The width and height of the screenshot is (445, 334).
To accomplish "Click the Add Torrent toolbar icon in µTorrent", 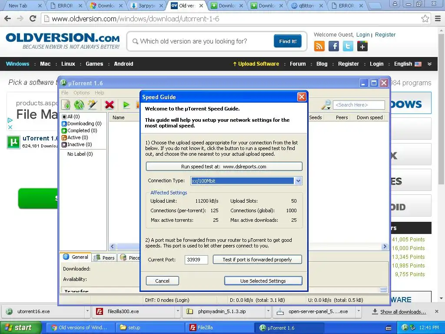I will point(66,105).
